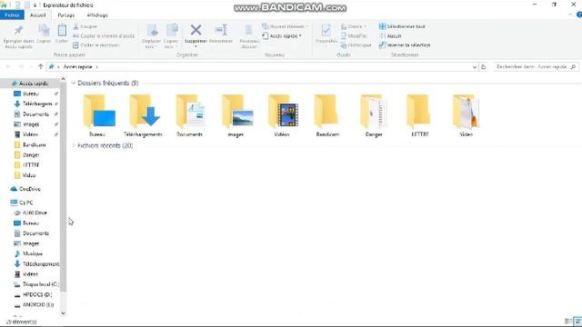The width and height of the screenshot is (582, 327).
Task: Open the Ouvrir dropdown in ribbon
Action: click(353, 26)
